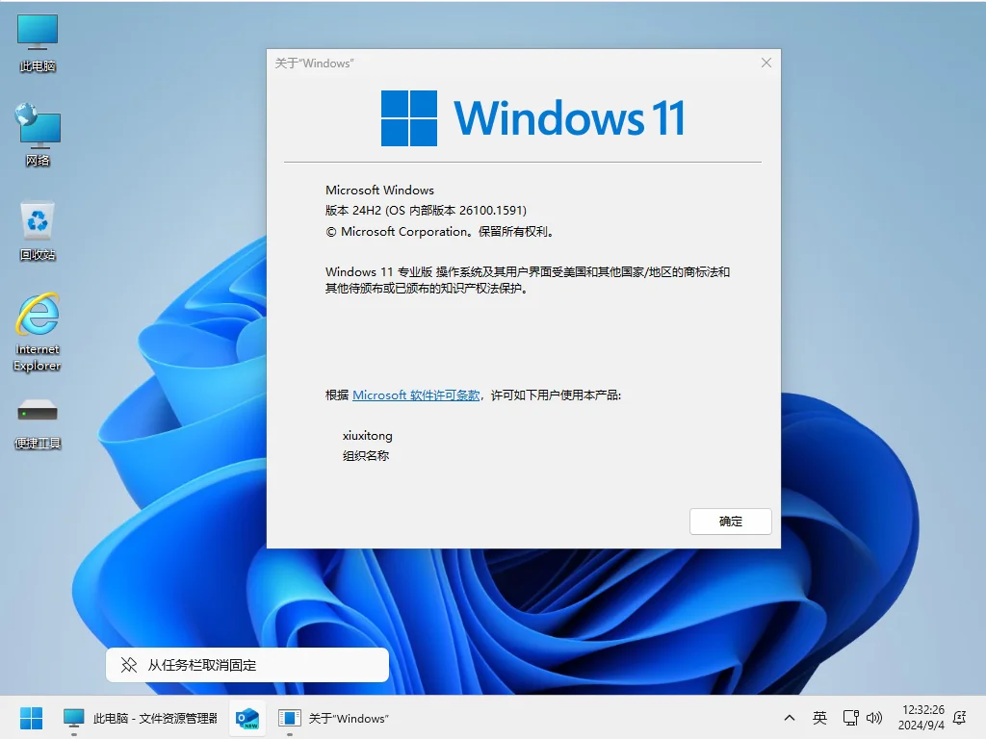Screen dimensions: 986x739
Task: Open the 此电脑 desktop icon
Action: (x=38, y=42)
